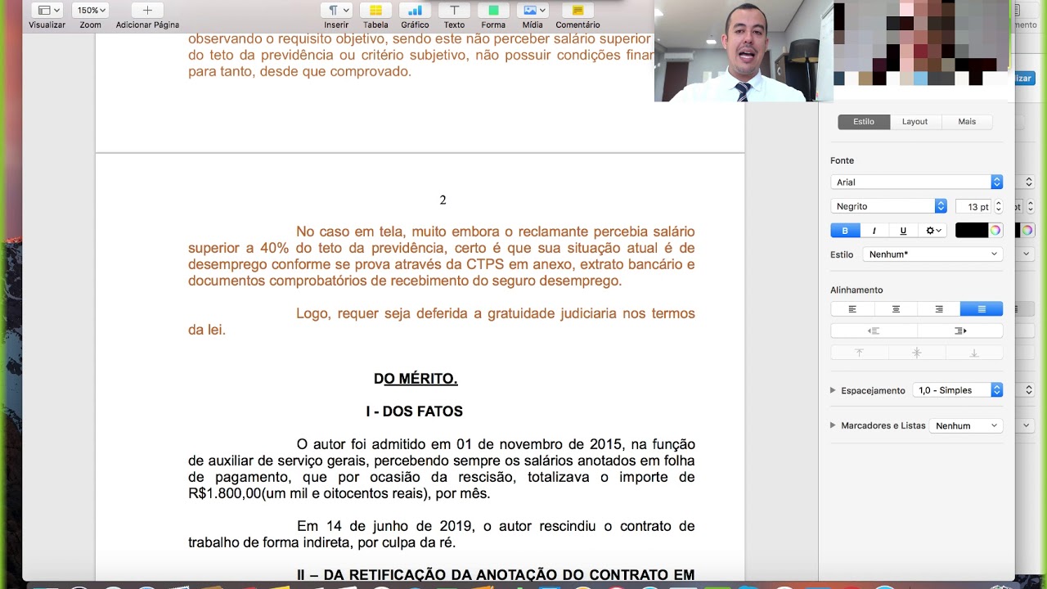Image resolution: width=1047 pixels, height=589 pixels.
Task: Align text to middle vertically
Action: pyautogui.click(x=917, y=353)
